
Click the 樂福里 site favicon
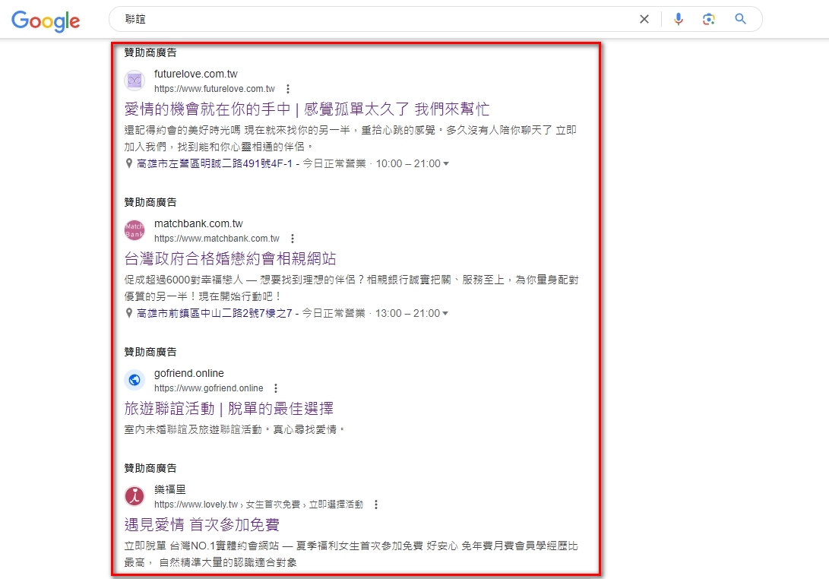[134, 496]
